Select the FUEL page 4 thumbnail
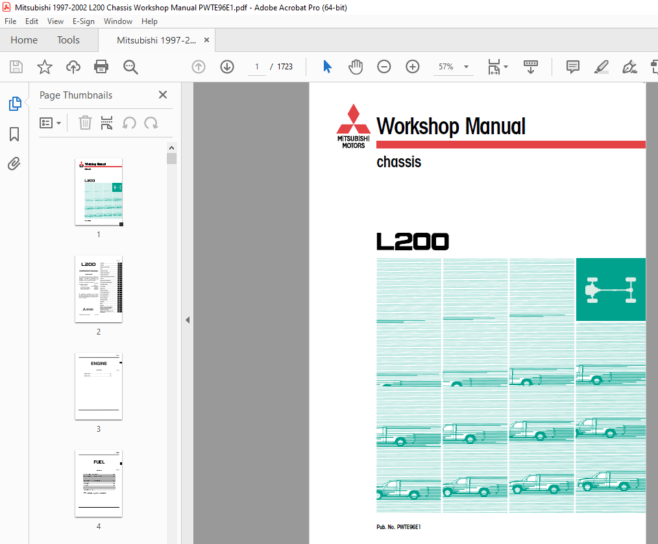This screenshot has width=658, height=544. pyautogui.click(x=99, y=484)
